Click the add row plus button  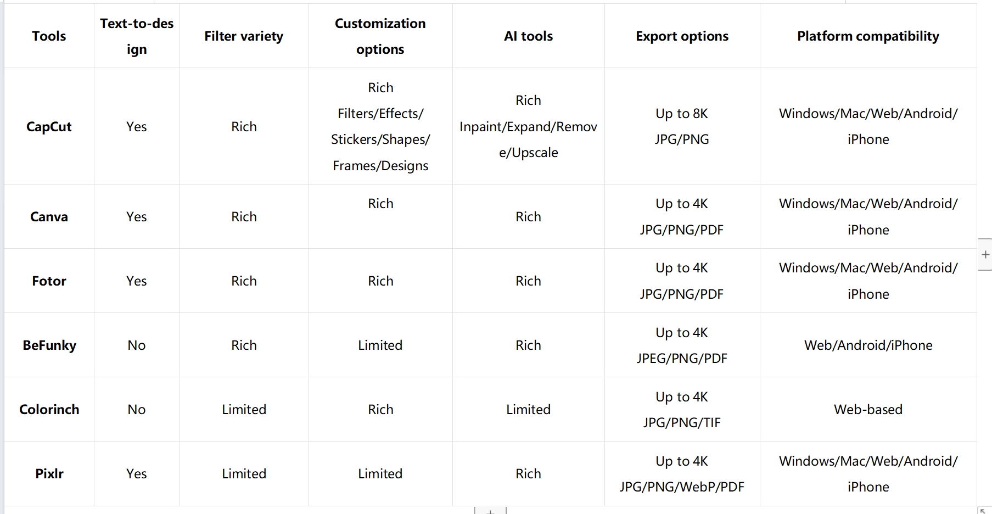point(490,511)
